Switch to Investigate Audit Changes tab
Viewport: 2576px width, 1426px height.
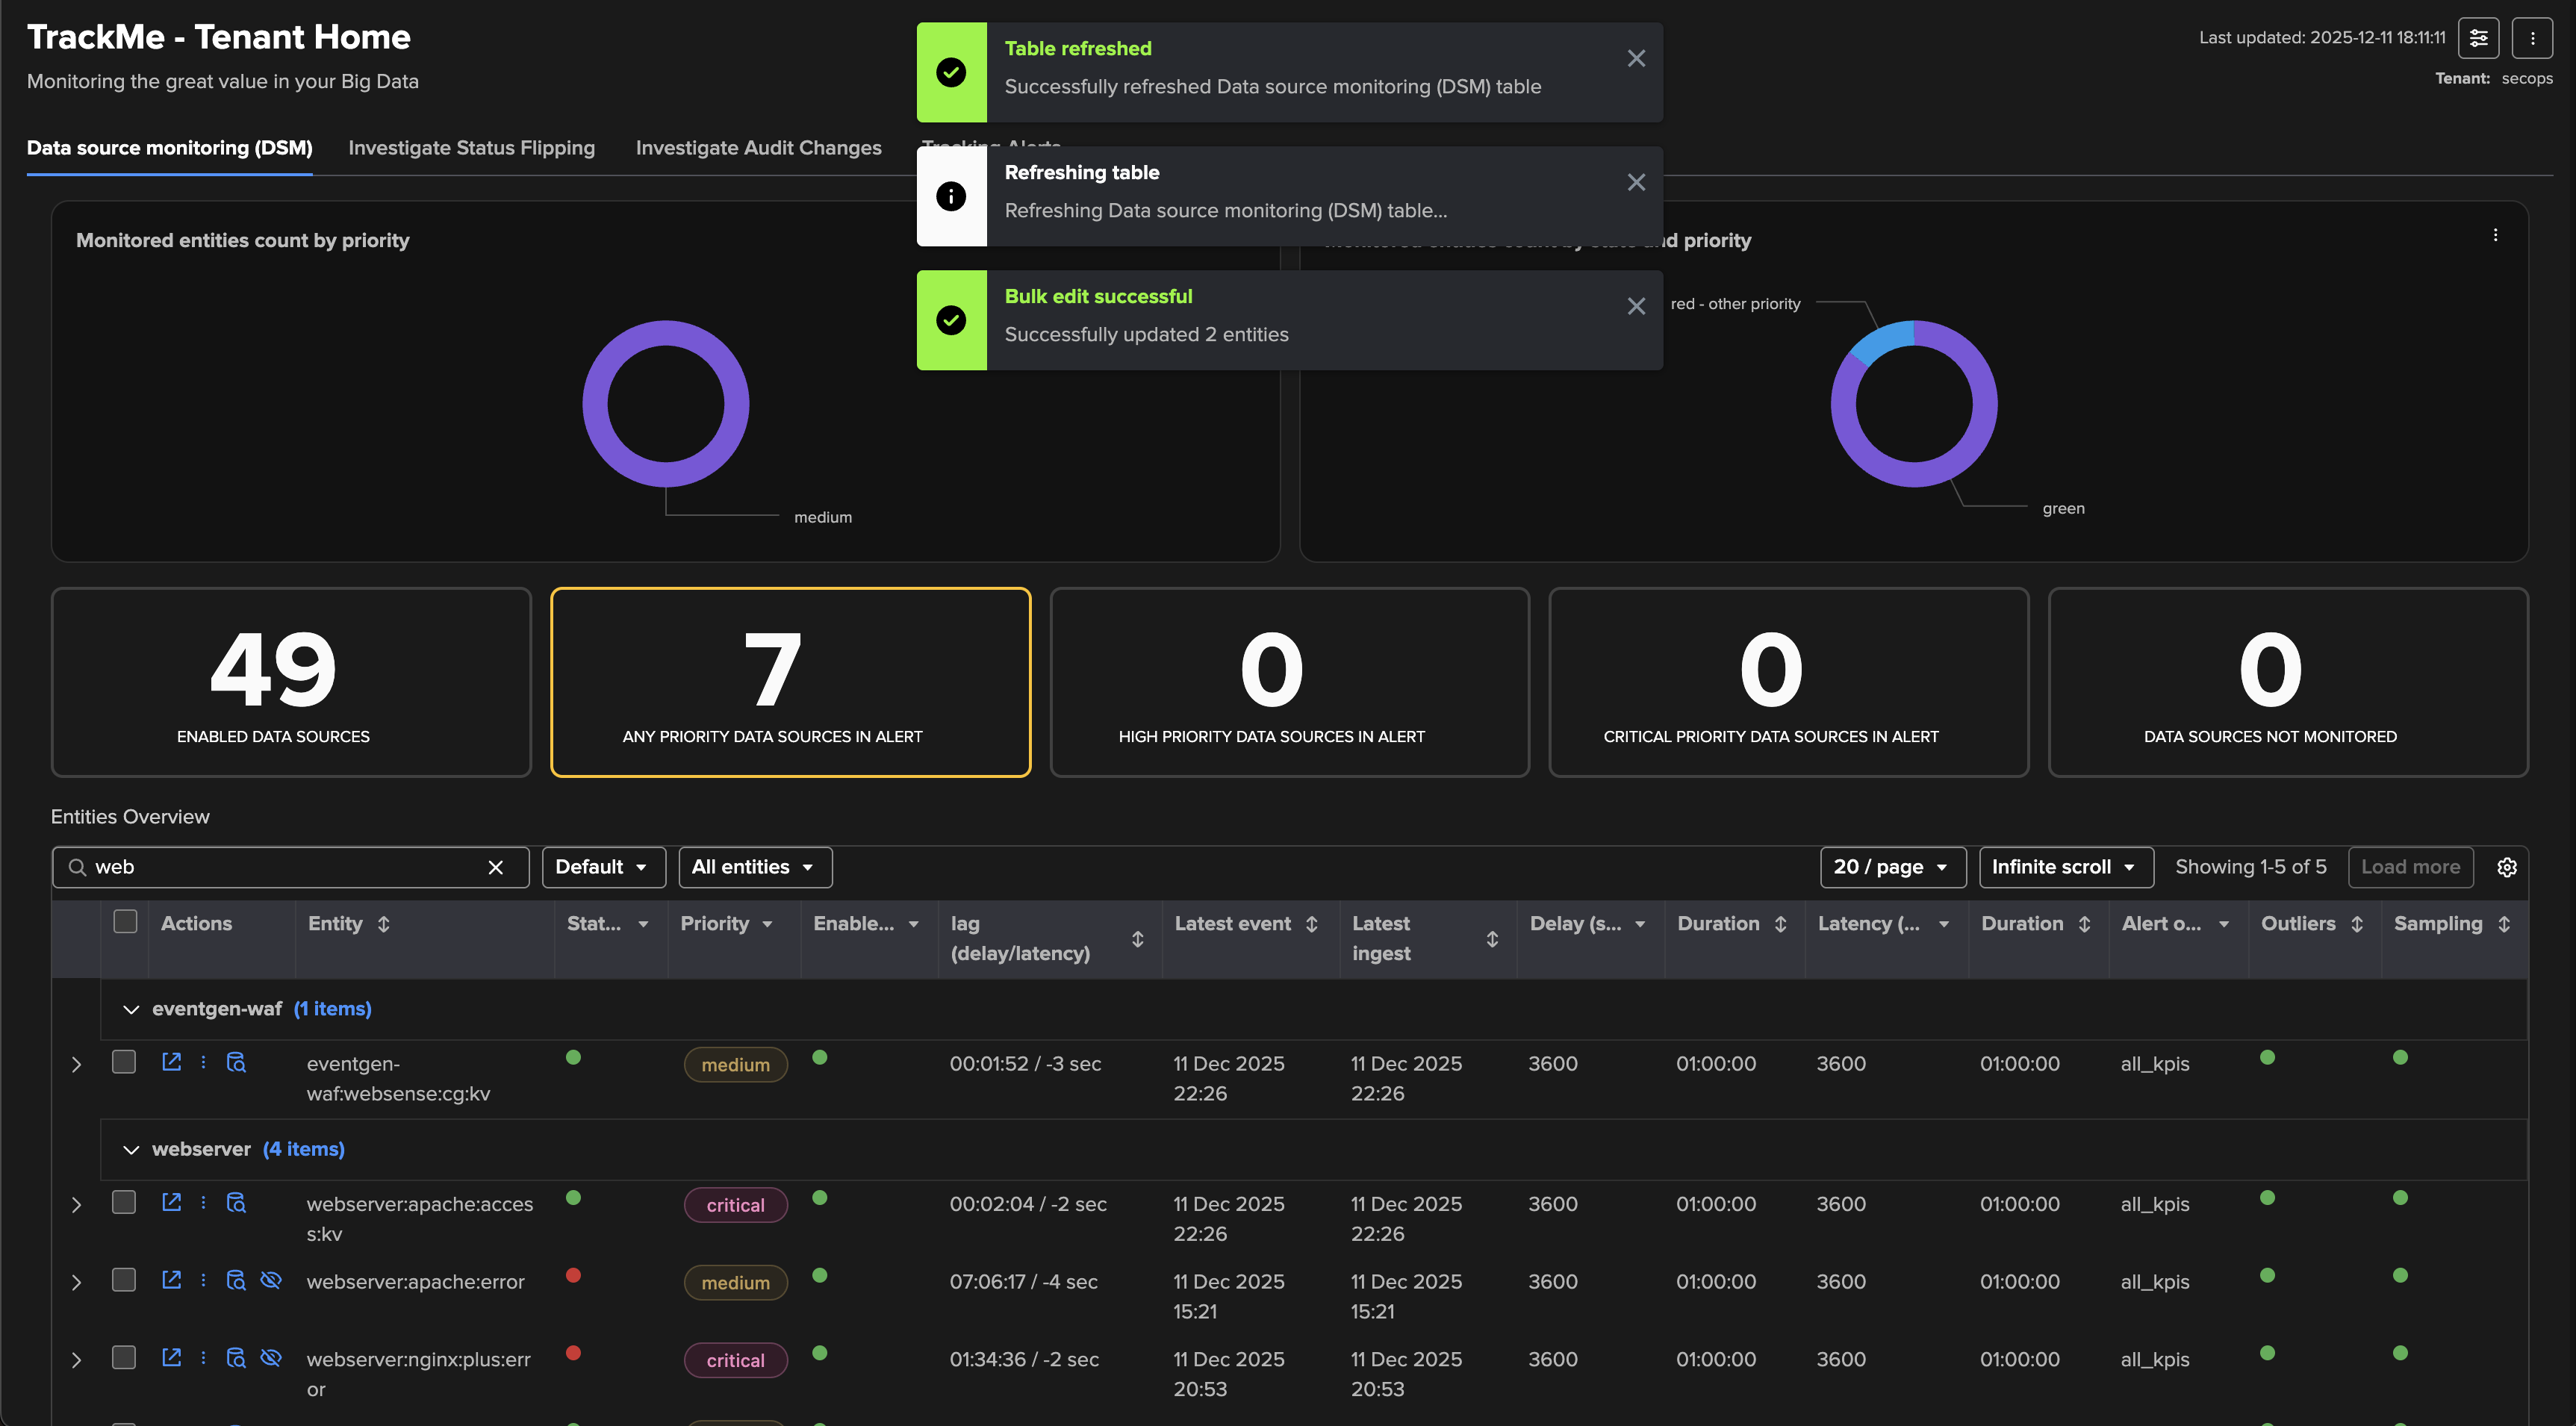(758, 148)
